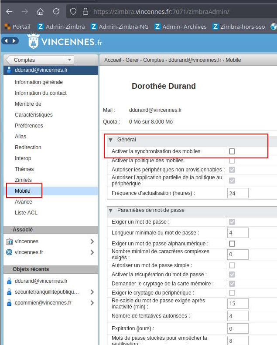277x345 pixels.
Task: Open the Comptes dropdown arrow
Action: point(70,60)
